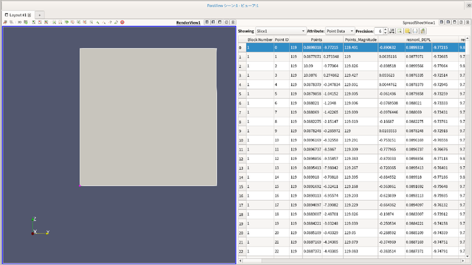Image resolution: width=472 pixels, height=265 pixels.
Task: Open the Showing Slice1 dropdown
Action: [x=281, y=31]
